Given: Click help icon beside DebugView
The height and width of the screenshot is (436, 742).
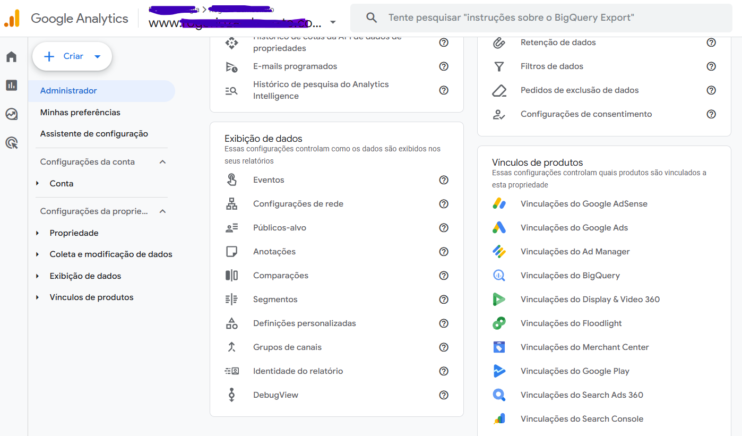Looking at the screenshot, I should click(x=444, y=395).
